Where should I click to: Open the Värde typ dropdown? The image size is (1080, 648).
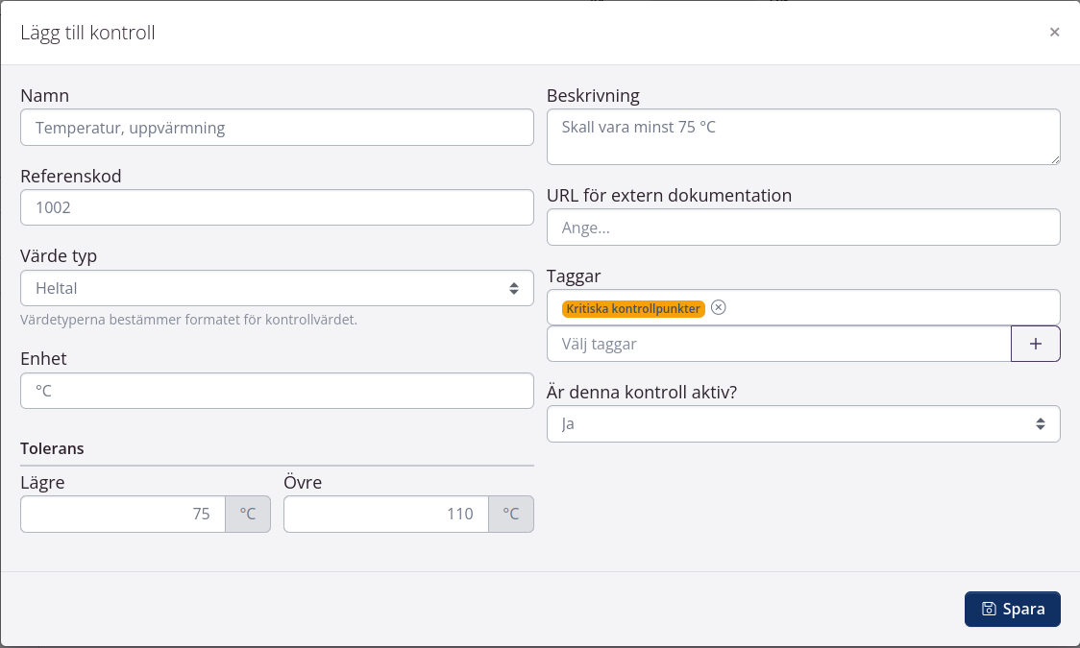[x=277, y=288]
